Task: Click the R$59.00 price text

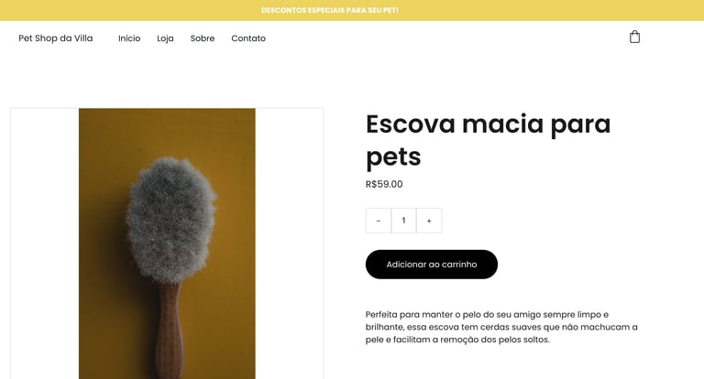Action: 384,184
